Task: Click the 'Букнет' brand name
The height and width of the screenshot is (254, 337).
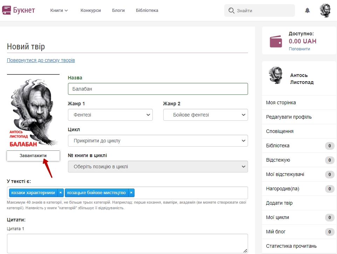Action: click(24, 10)
